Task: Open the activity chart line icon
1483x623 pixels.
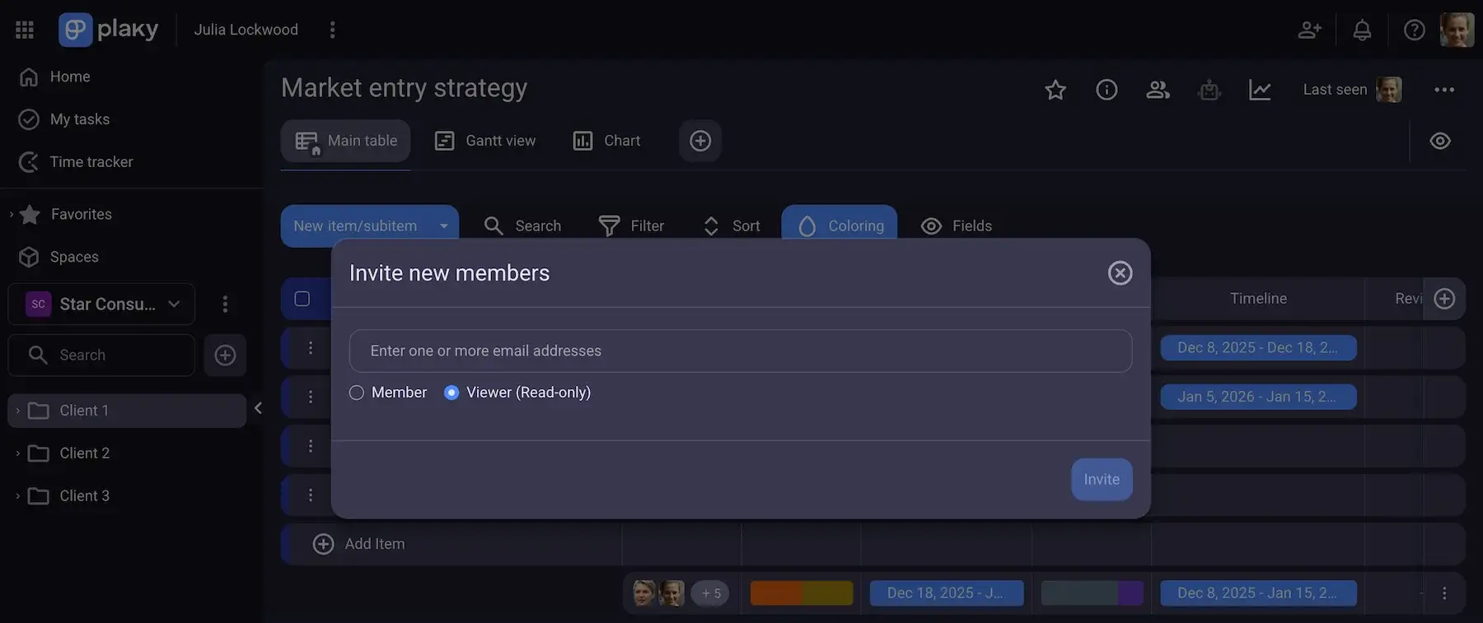Action: click(1260, 90)
